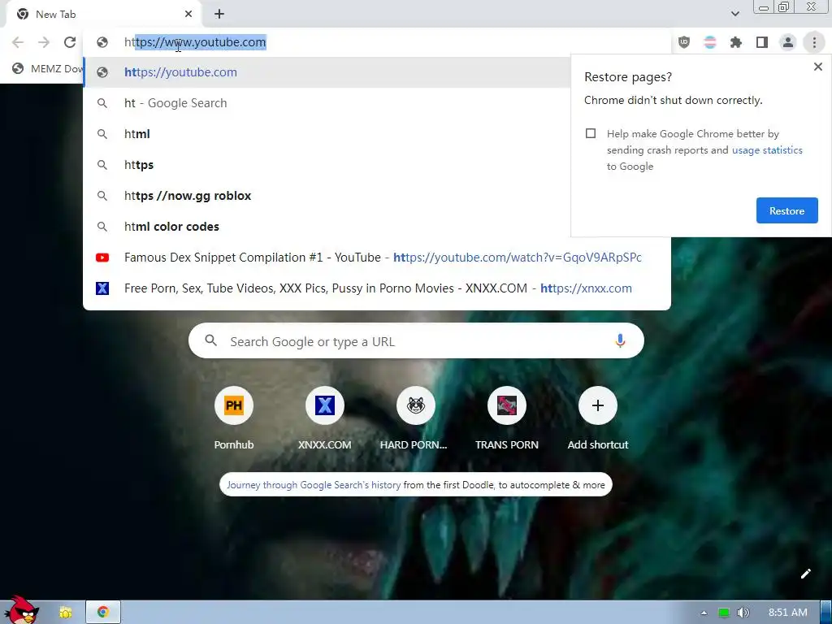Viewport: 832px width, 624px height.
Task: Open the uBlock shield extension icon
Action: [x=684, y=42]
